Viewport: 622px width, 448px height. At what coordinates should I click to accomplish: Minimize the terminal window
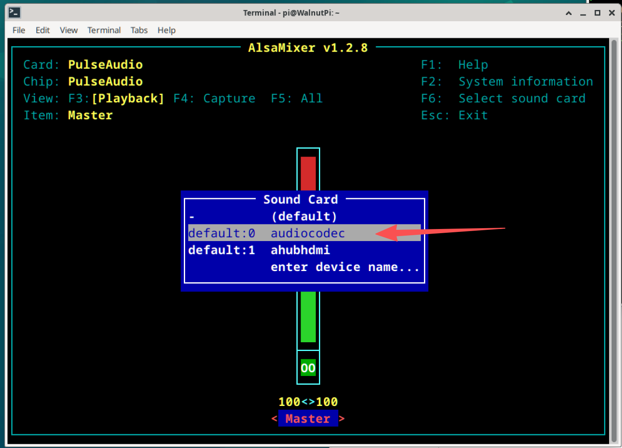(583, 13)
